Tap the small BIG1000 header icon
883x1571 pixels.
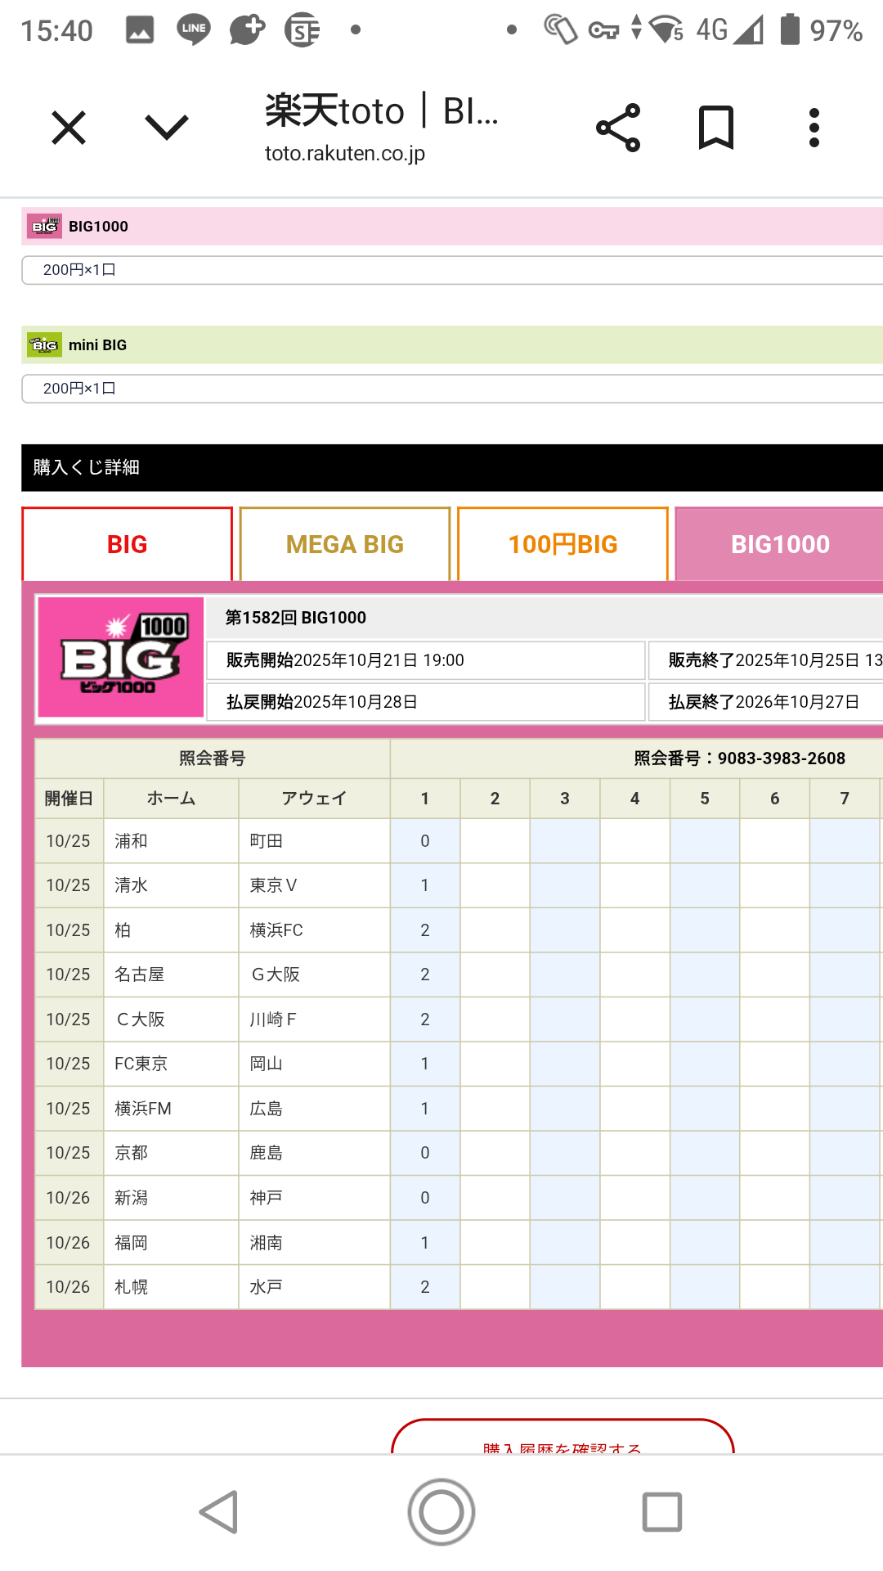[44, 227]
